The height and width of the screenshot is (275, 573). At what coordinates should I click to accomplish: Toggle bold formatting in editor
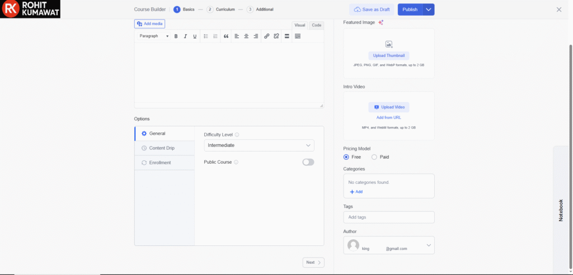176,36
